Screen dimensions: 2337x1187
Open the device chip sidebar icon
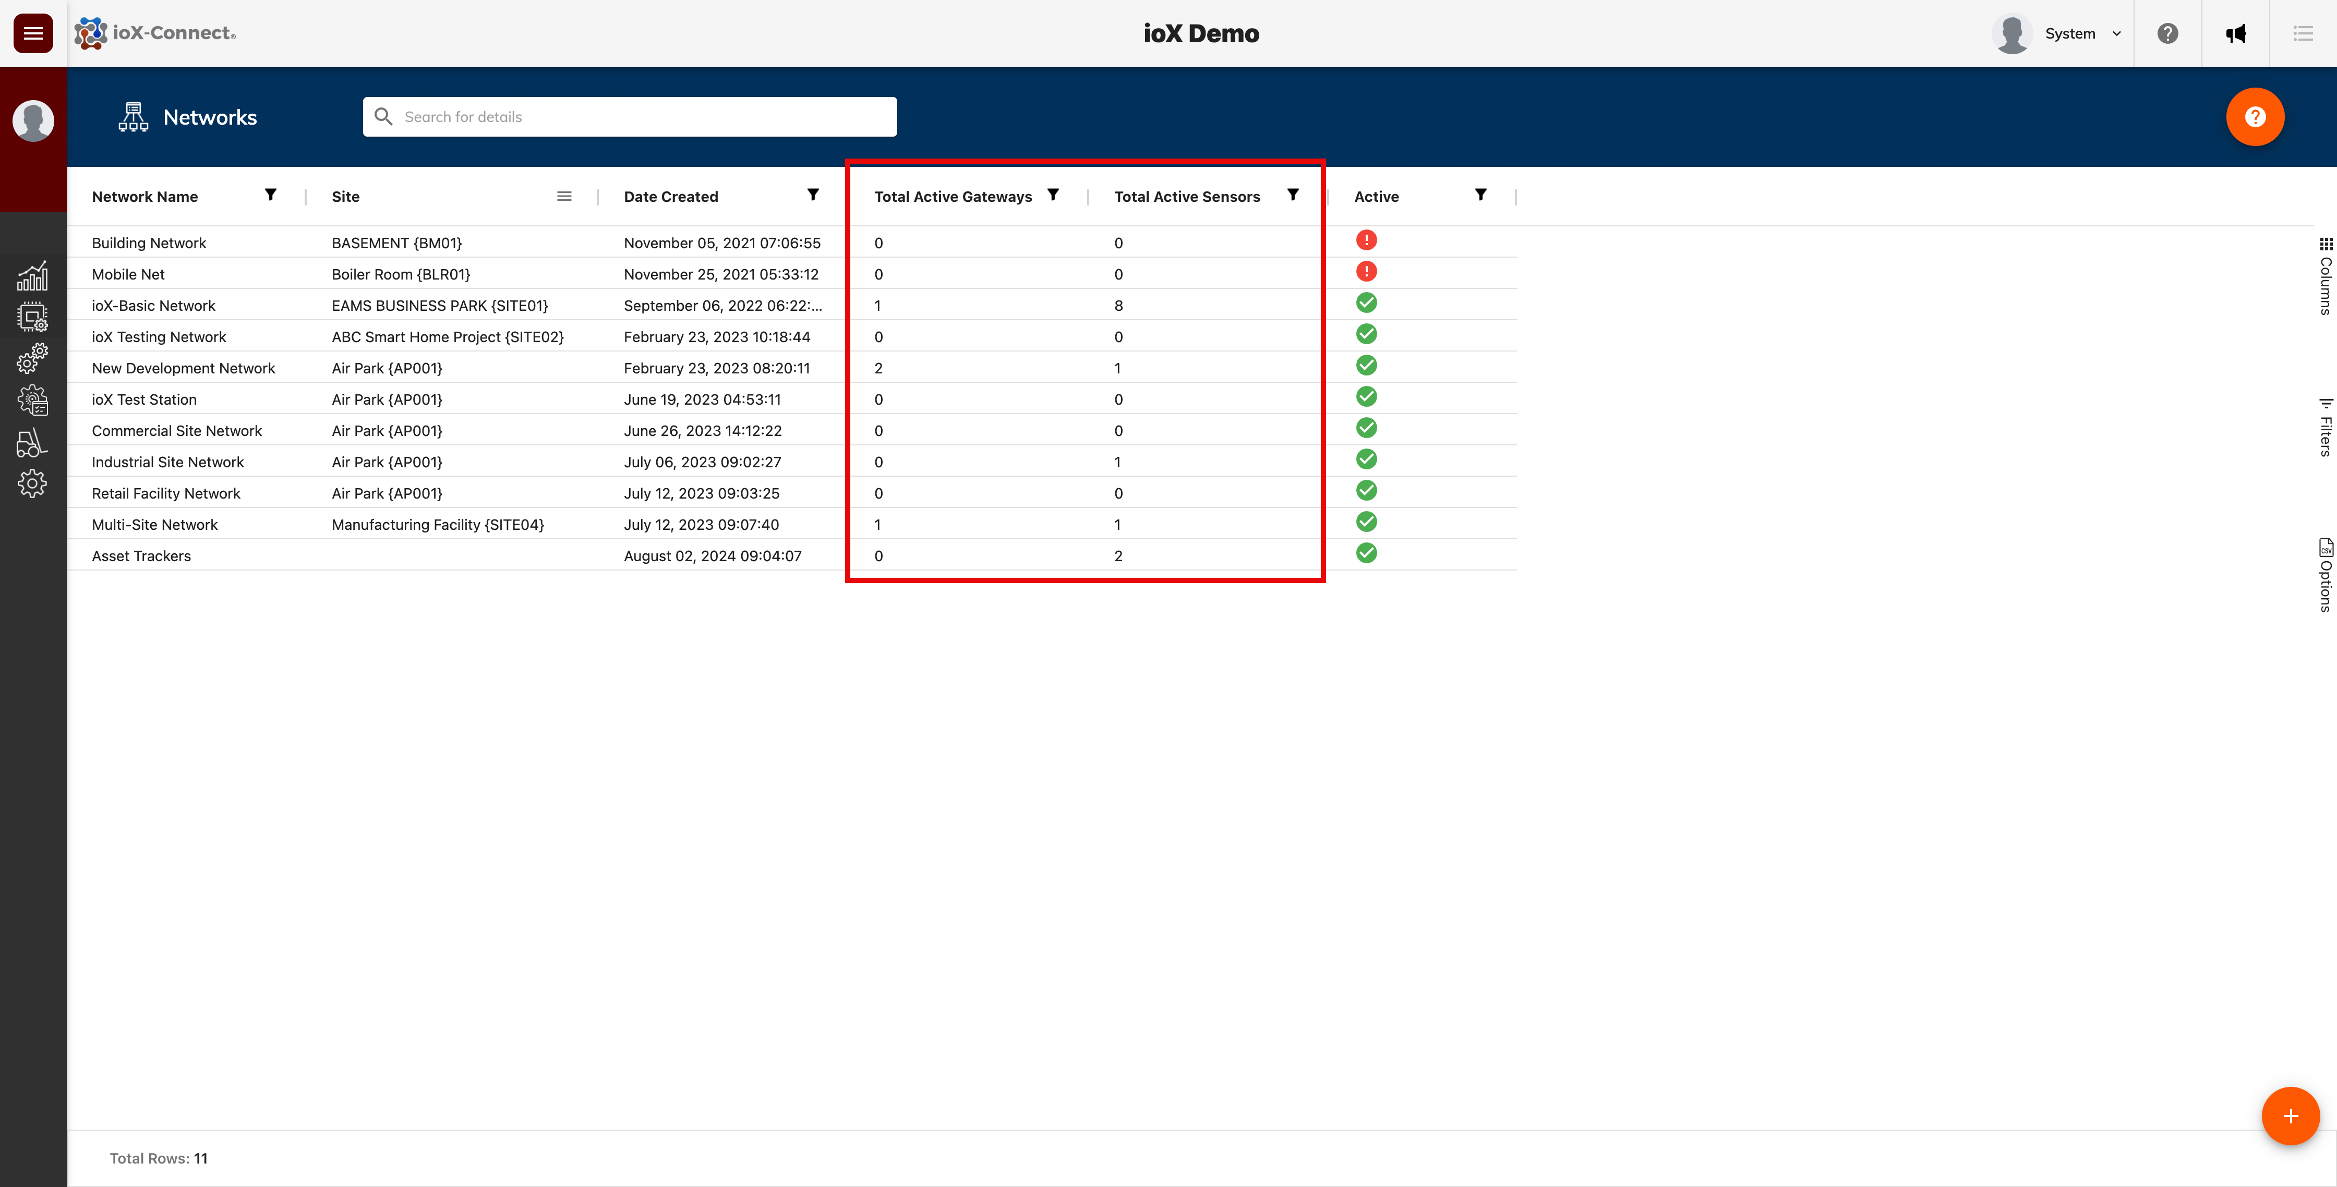click(33, 318)
